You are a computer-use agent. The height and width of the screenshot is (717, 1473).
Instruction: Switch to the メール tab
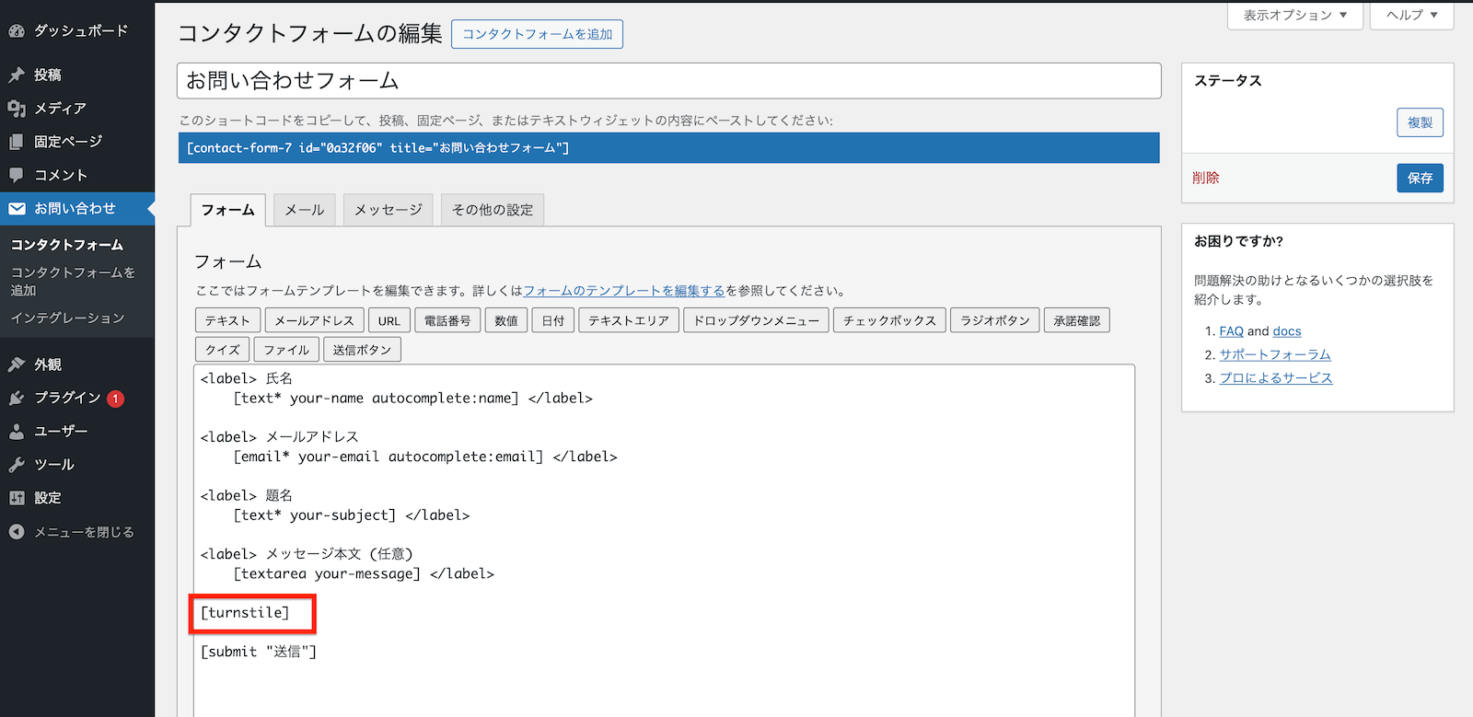point(304,210)
